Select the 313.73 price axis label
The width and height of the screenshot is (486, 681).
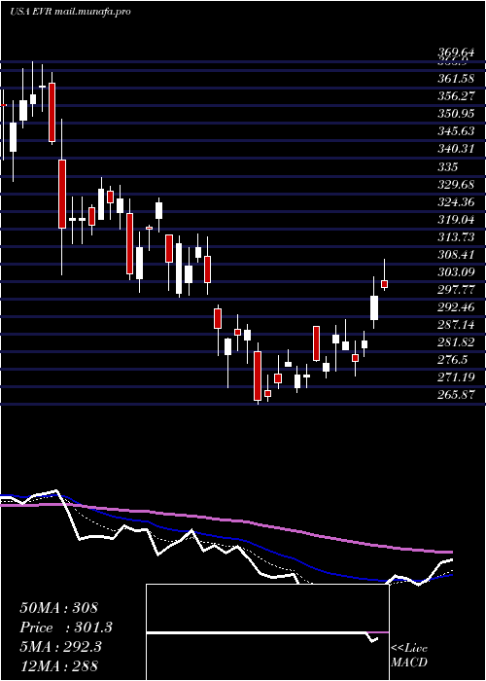pos(455,237)
